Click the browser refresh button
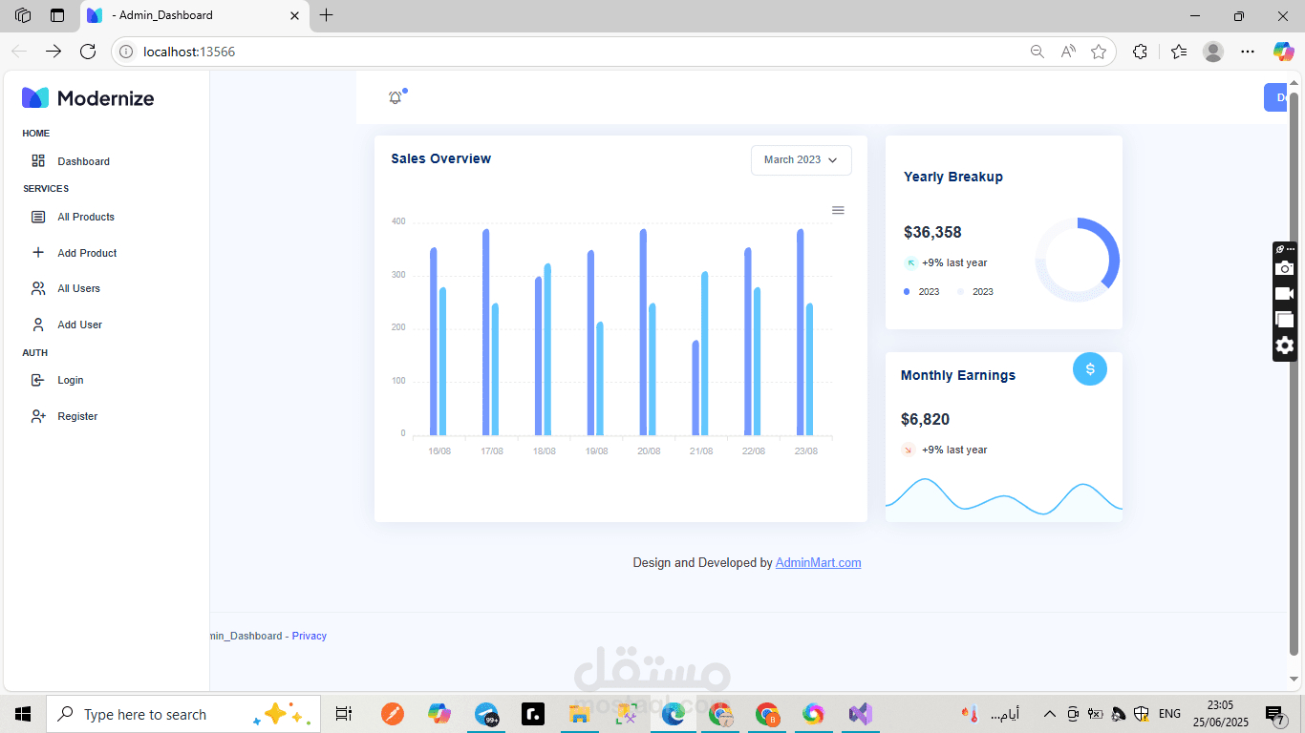 (88, 52)
